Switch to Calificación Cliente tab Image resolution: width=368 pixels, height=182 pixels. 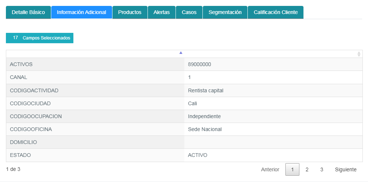point(275,12)
